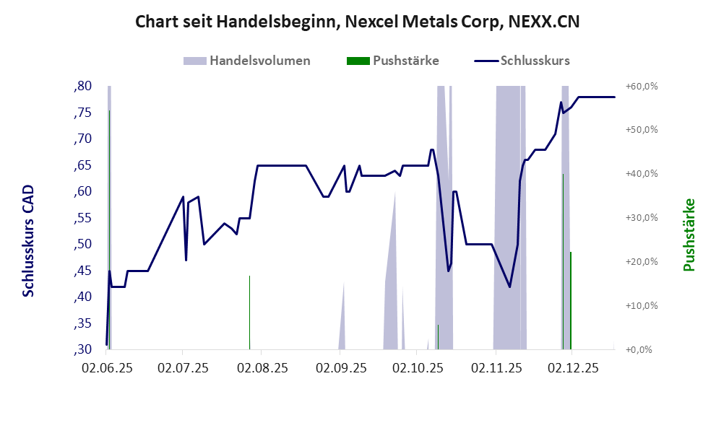Click the 02.06.25 date axis label
716x428 pixels.
pyautogui.click(x=105, y=368)
